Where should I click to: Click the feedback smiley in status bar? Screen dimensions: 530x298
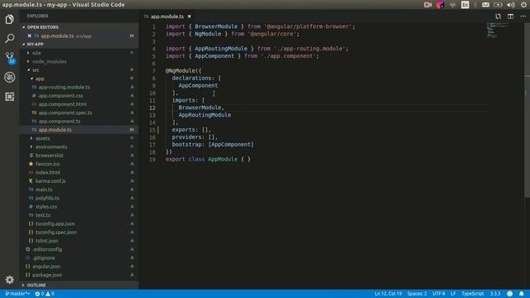tap(510, 294)
